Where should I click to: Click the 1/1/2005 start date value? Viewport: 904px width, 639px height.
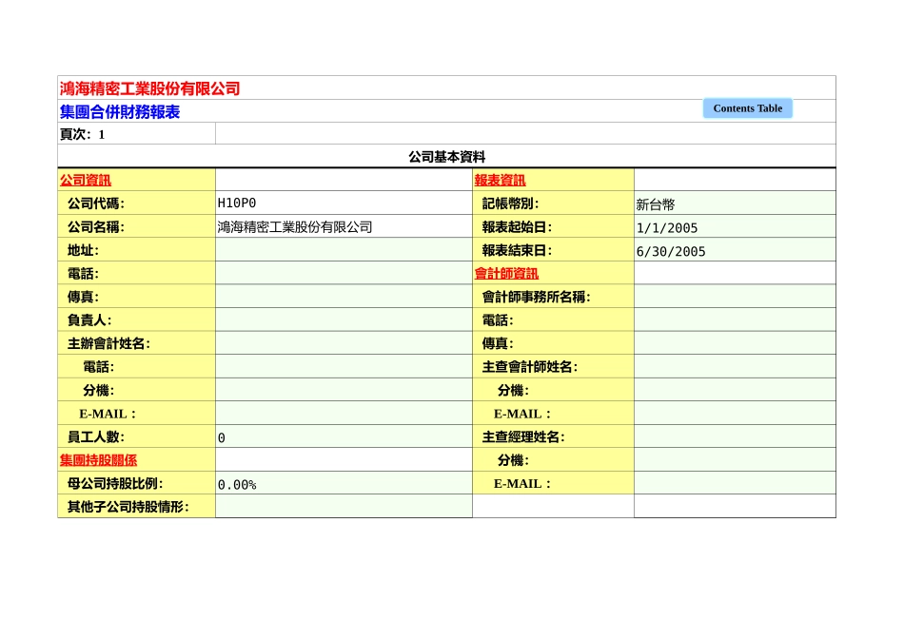tap(667, 227)
